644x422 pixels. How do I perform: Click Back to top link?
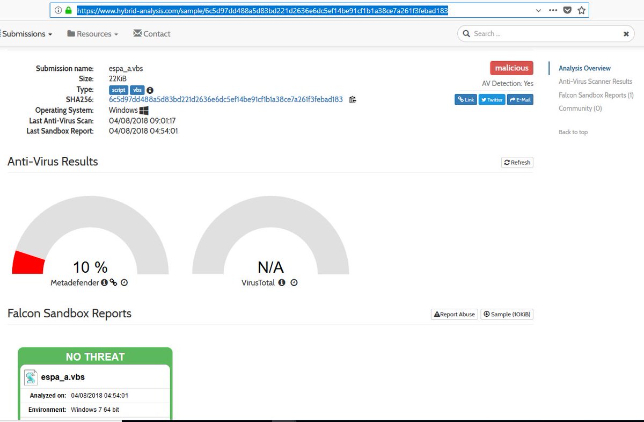[573, 132]
